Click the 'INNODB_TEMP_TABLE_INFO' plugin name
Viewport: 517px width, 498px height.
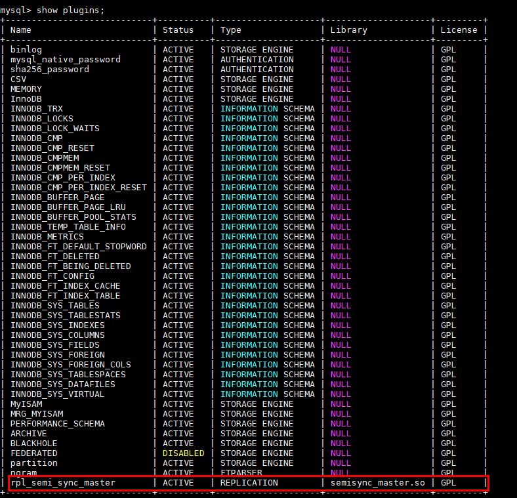[68, 227]
